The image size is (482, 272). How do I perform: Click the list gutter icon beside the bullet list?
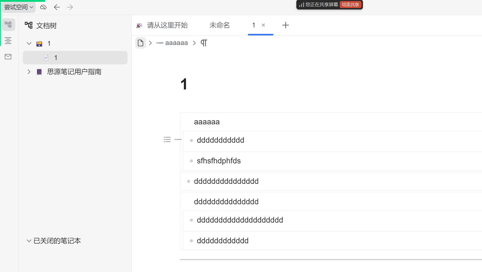[167, 139]
